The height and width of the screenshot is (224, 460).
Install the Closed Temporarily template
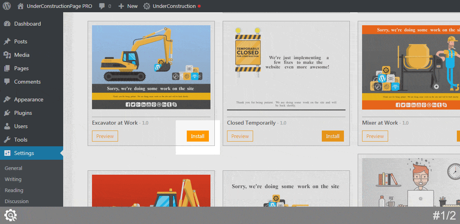[332, 136]
